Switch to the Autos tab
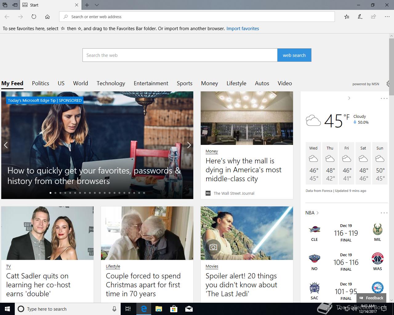This screenshot has height=315, width=394. coord(262,83)
